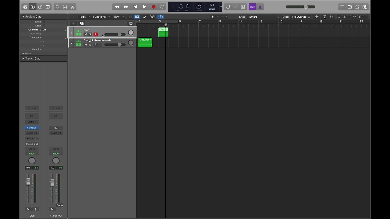This screenshot has height=219, width=390.
Task: Solo the Clap_bipReverse verb track
Action: (90, 45)
